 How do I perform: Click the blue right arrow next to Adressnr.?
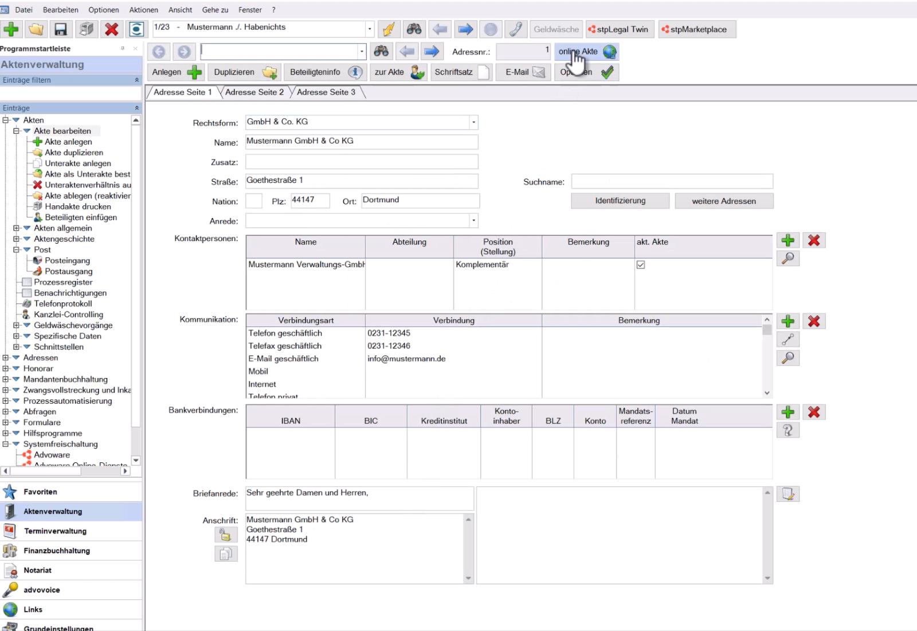click(x=432, y=52)
